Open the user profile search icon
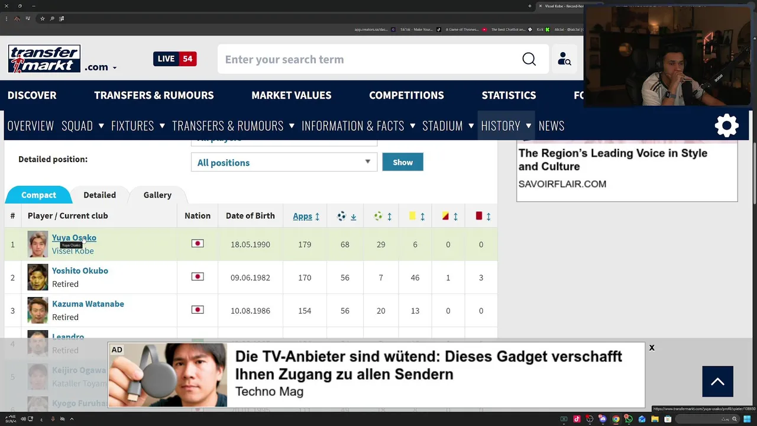This screenshot has width=757, height=426. coord(564,59)
